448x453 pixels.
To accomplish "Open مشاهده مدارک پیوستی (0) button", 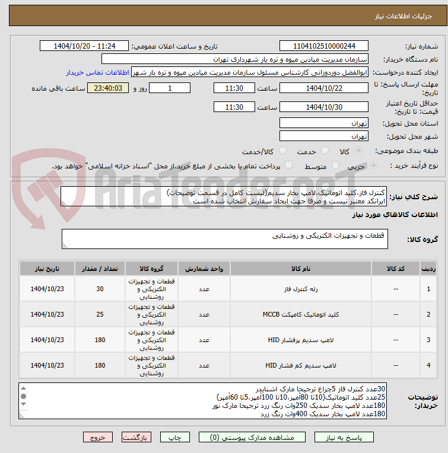I will (252, 438).
